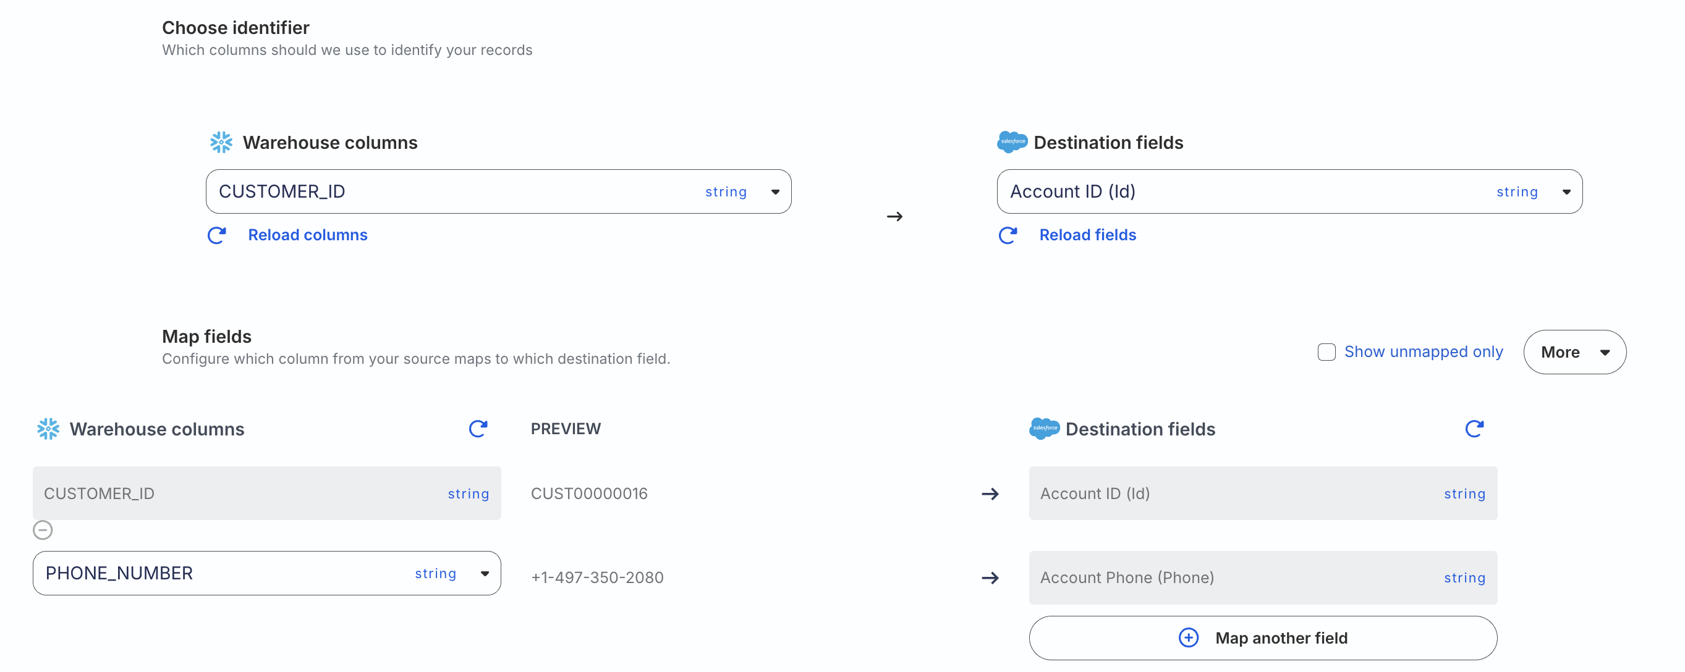Screen dimensions: 1685x672
Task: Refresh destination fields in the Map fields section
Action: coord(1474,429)
